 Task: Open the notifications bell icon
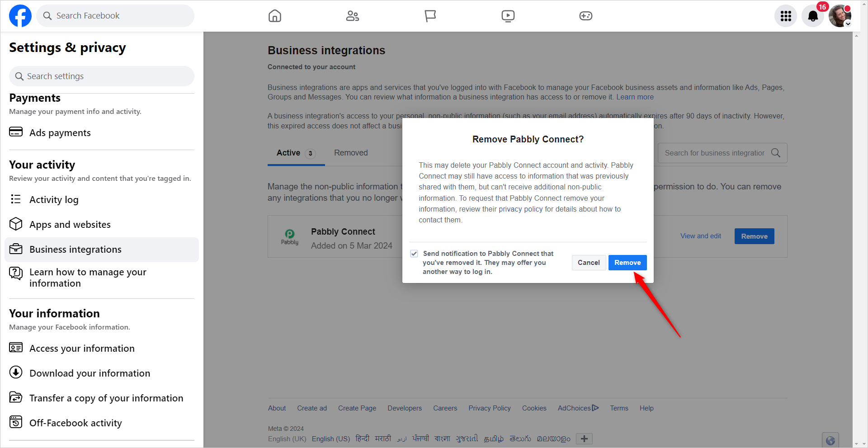[x=813, y=16]
